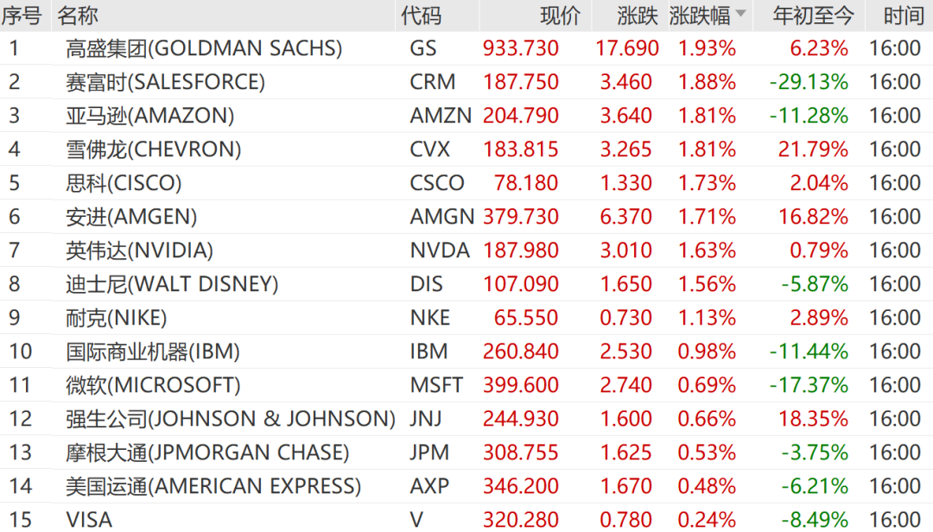Viewport: 933px width, 532px height.
Task: Select the JPMorgan Chase row name
Action: (207, 453)
